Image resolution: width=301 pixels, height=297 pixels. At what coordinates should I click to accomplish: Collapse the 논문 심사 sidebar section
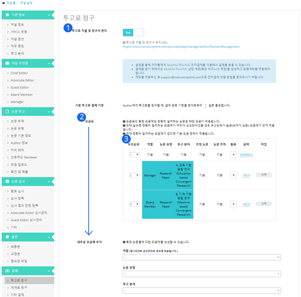coord(49,181)
